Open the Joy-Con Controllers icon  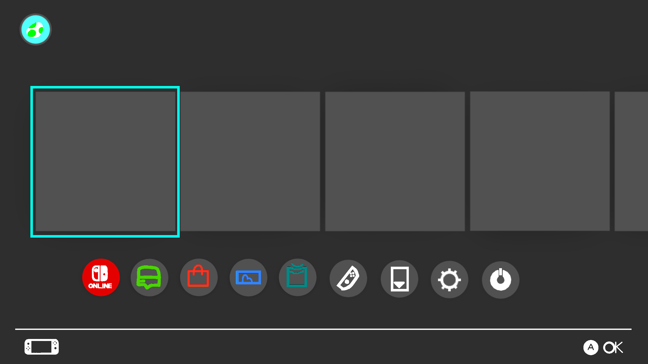click(348, 279)
